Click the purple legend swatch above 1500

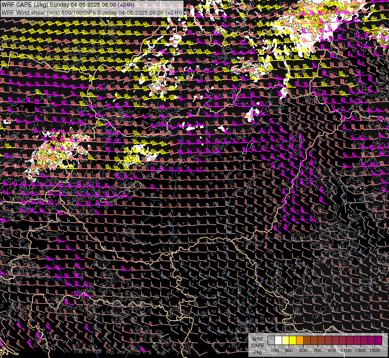pos(379,340)
